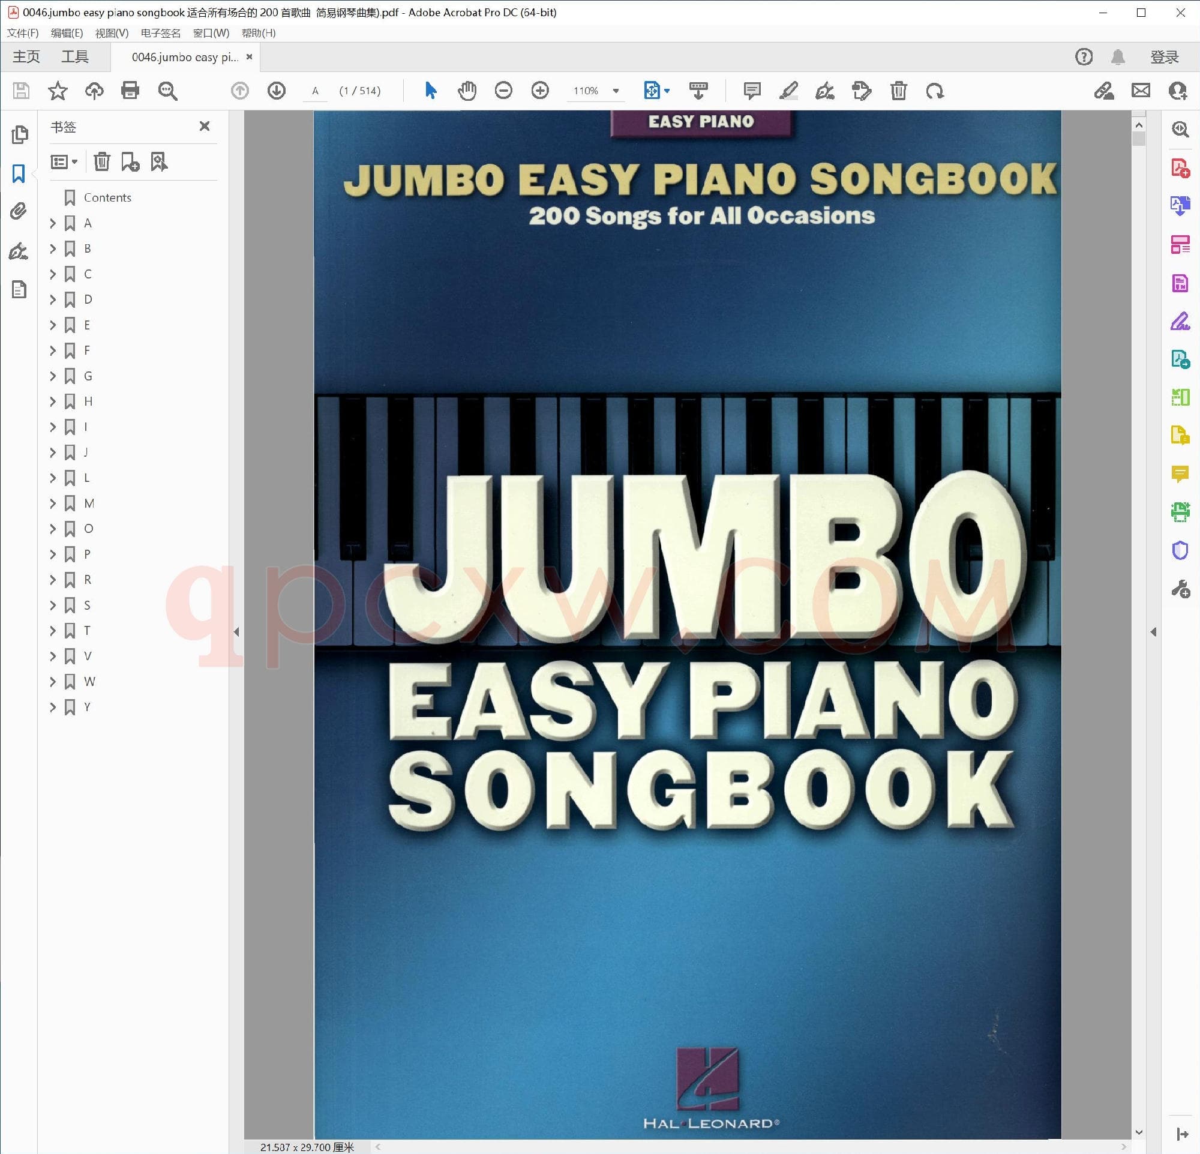Click the page number input field
Image resolution: width=1200 pixels, height=1154 pixels.
[x=316, y=91]
